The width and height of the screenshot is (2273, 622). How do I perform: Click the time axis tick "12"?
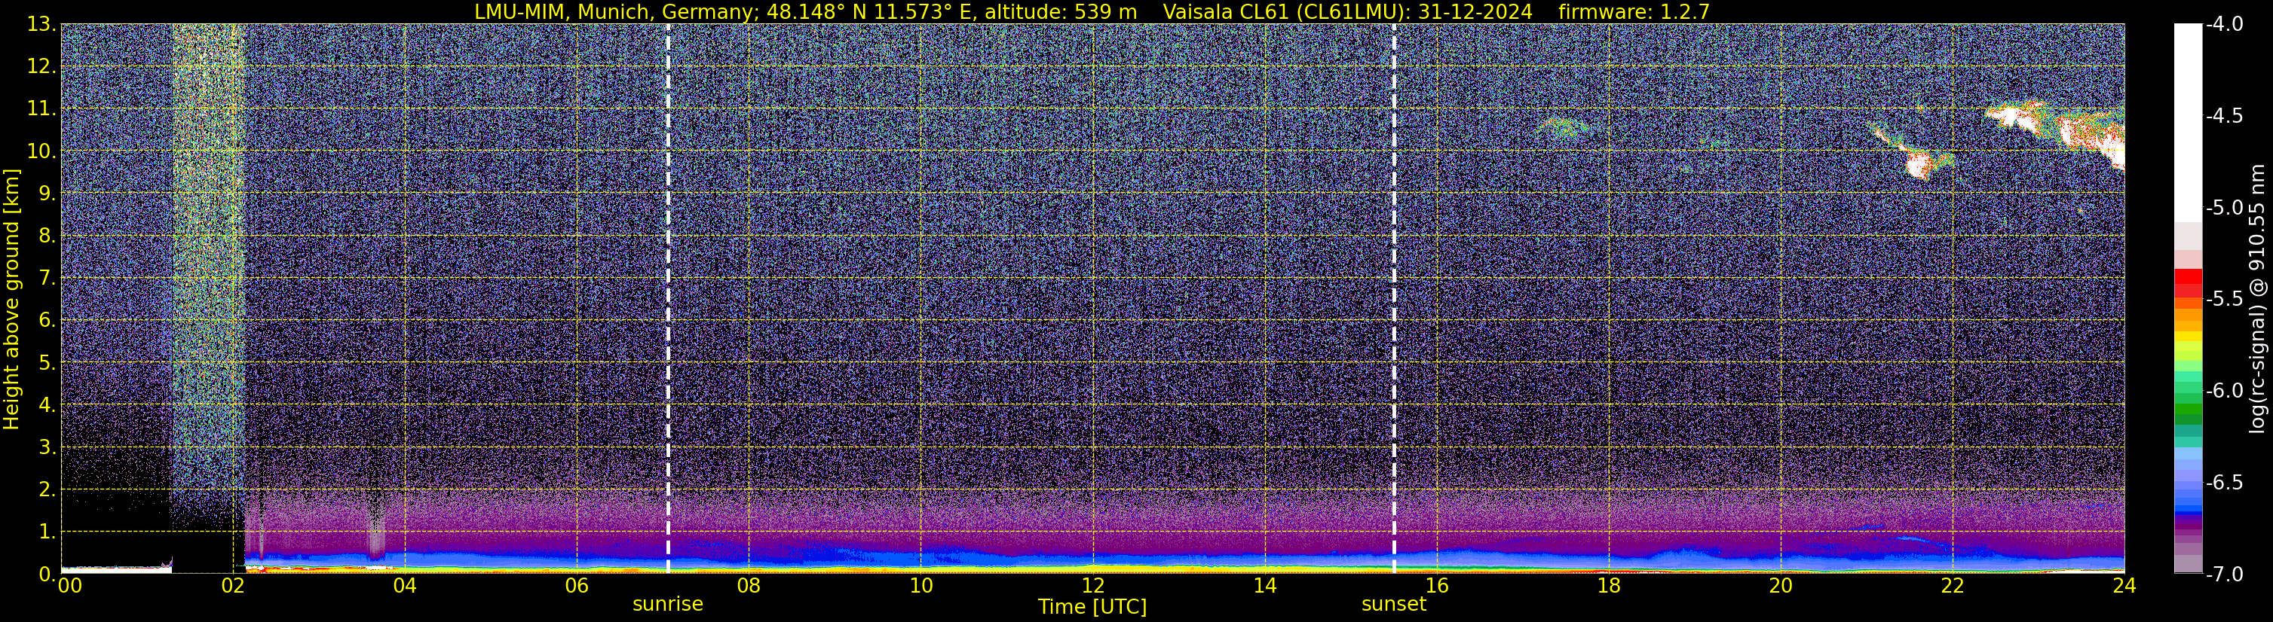(x=1092, y=587)
